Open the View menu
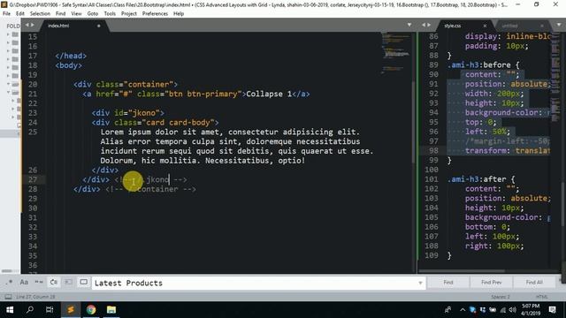 pos(76,14)
